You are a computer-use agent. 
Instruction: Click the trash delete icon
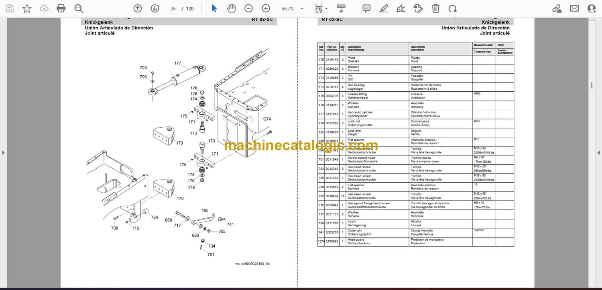[435, 8]
